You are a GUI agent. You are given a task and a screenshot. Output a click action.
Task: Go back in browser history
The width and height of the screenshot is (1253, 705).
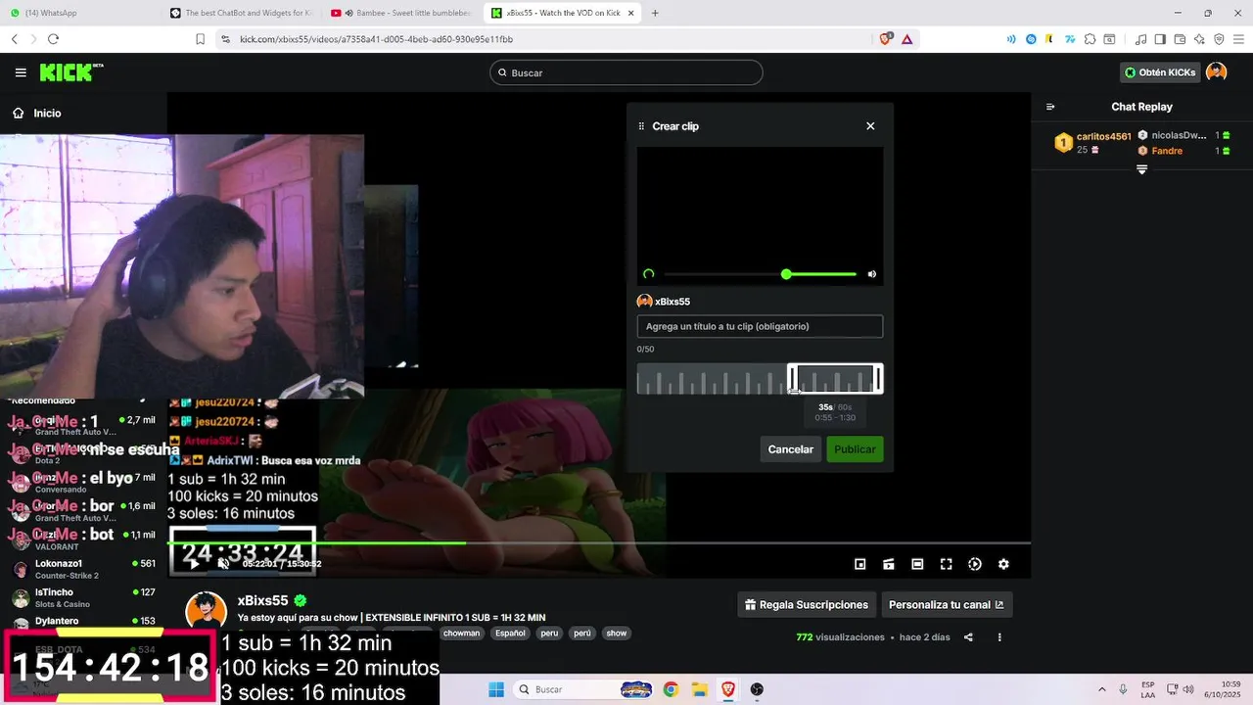(x=15, y=39)
